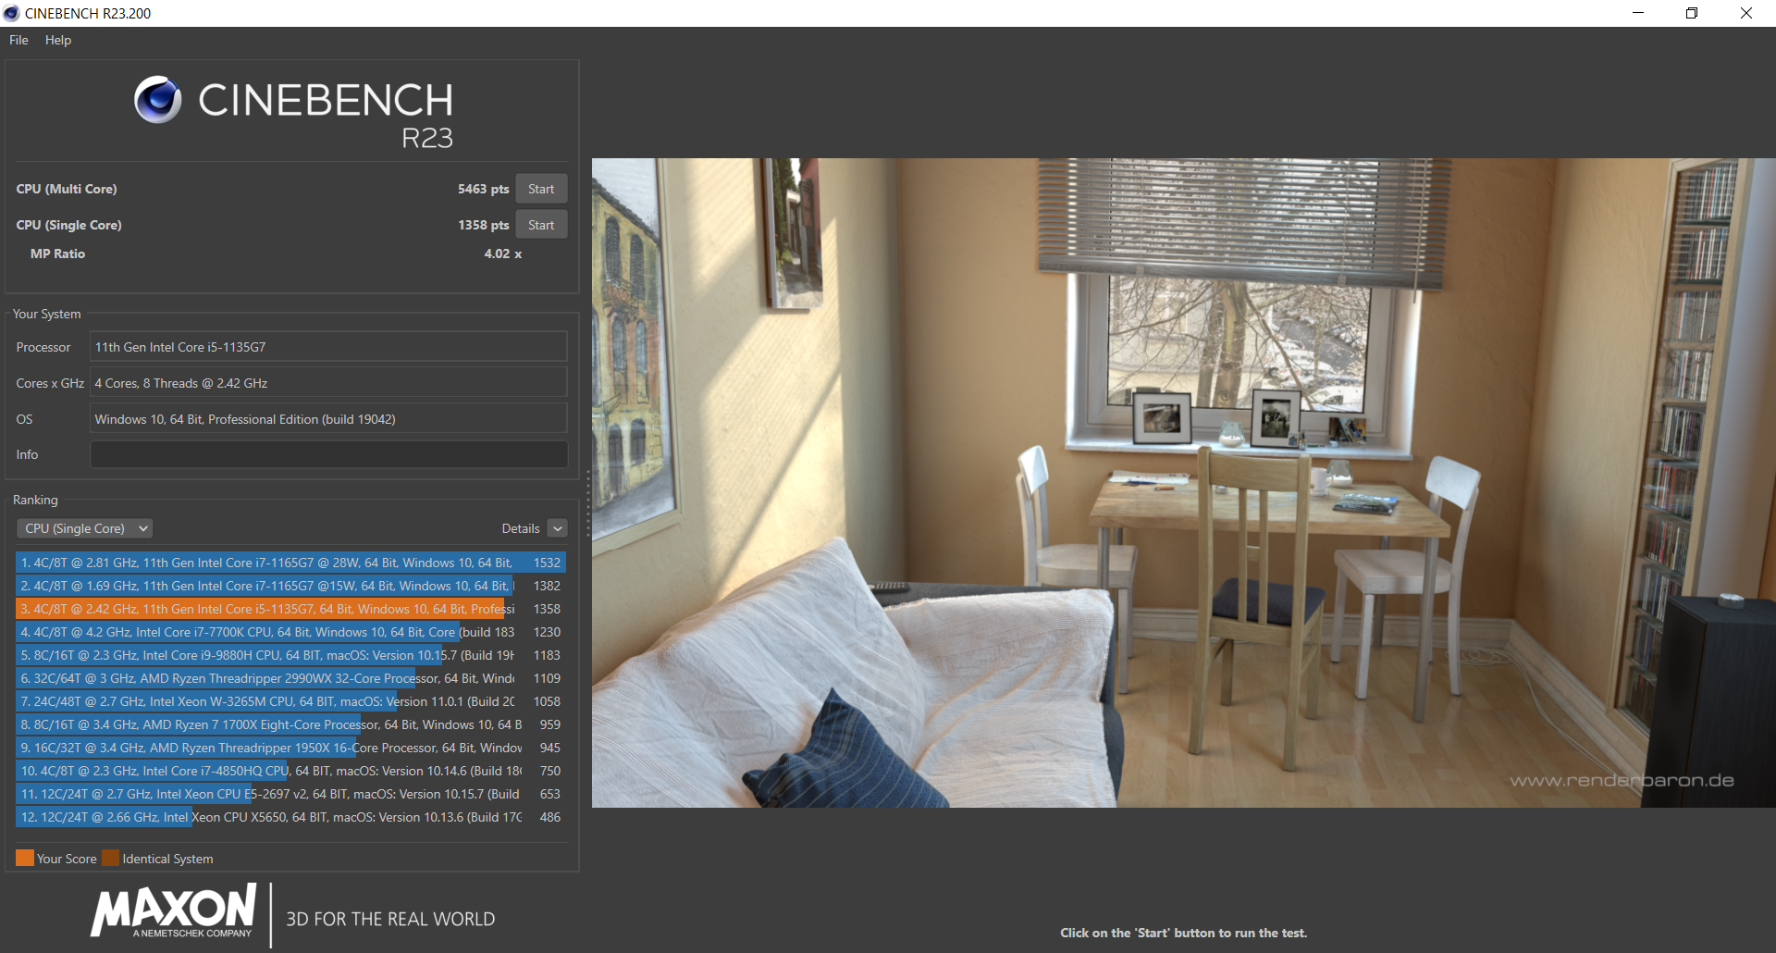Viewport: 1776px width, 953px height.
Task: Click the panel splitter dotted handle
Action: 587,504
